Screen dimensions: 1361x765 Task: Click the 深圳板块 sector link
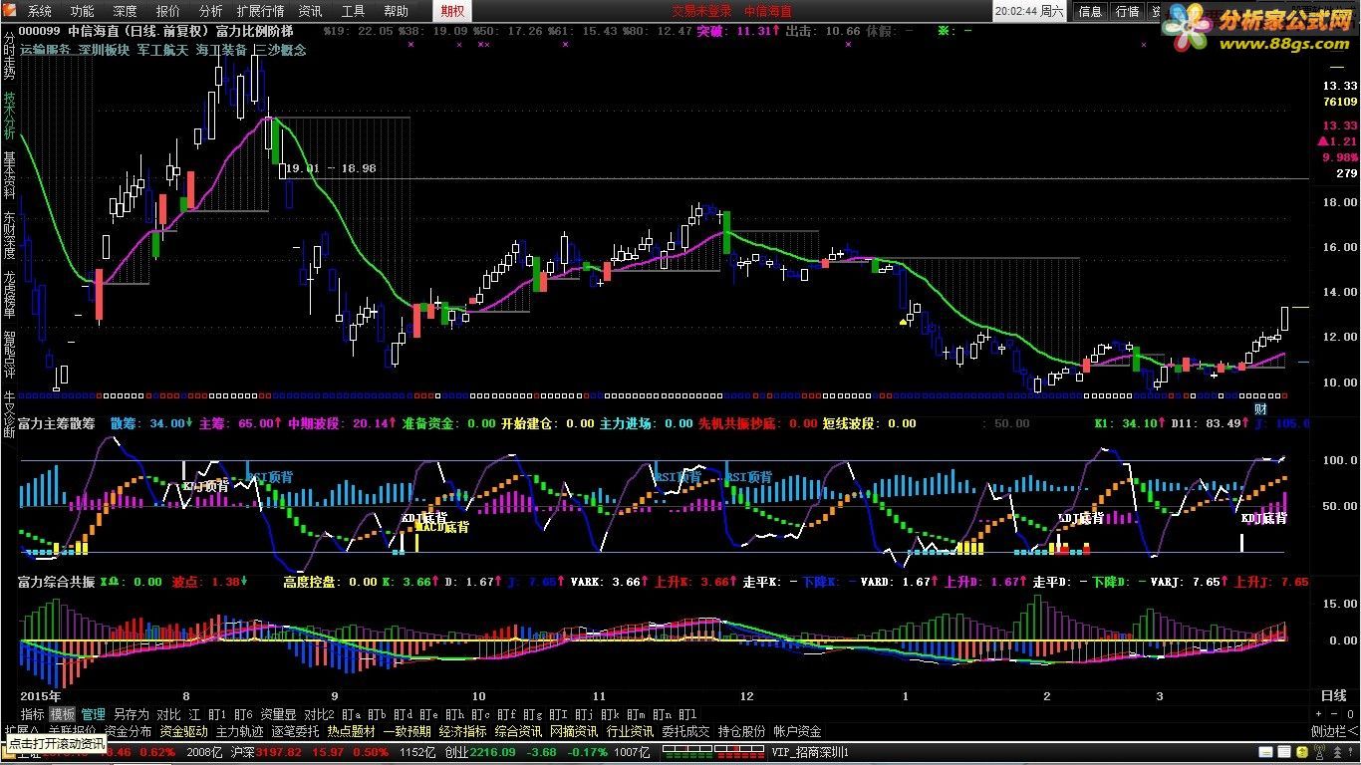pyautogui.click(x=105, y=48)
